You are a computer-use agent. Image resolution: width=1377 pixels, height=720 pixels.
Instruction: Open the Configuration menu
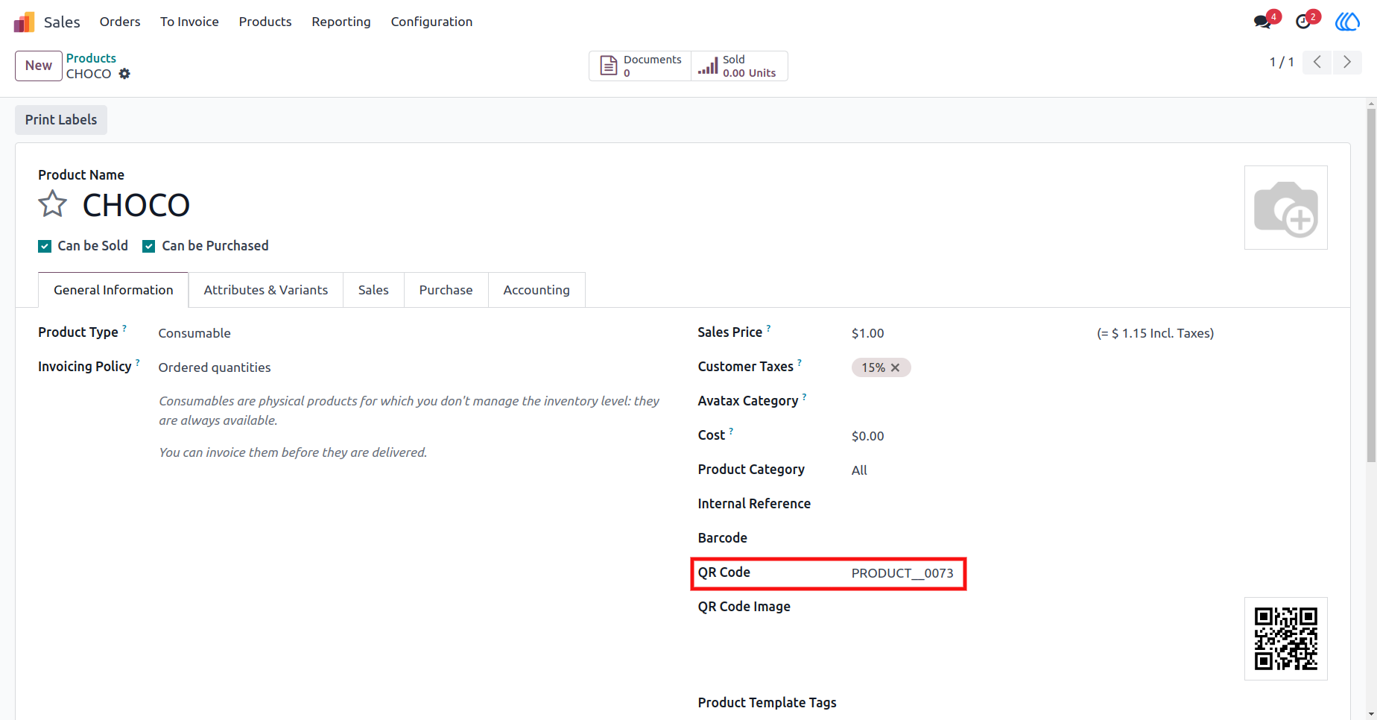431,22
